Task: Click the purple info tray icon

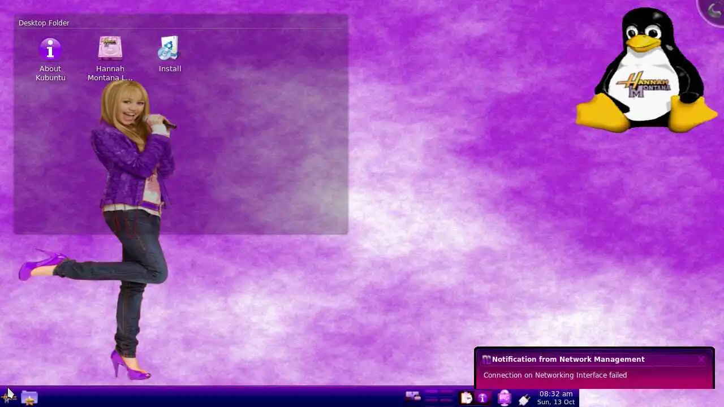Action: click(482, 398)
